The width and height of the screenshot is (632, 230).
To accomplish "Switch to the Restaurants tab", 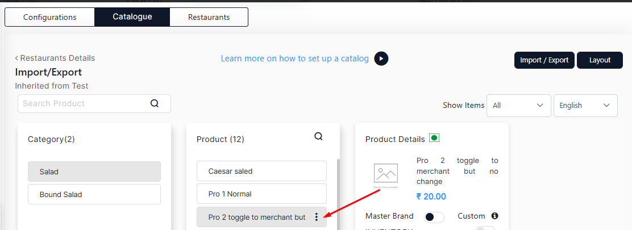I will (x=209, y=17).
